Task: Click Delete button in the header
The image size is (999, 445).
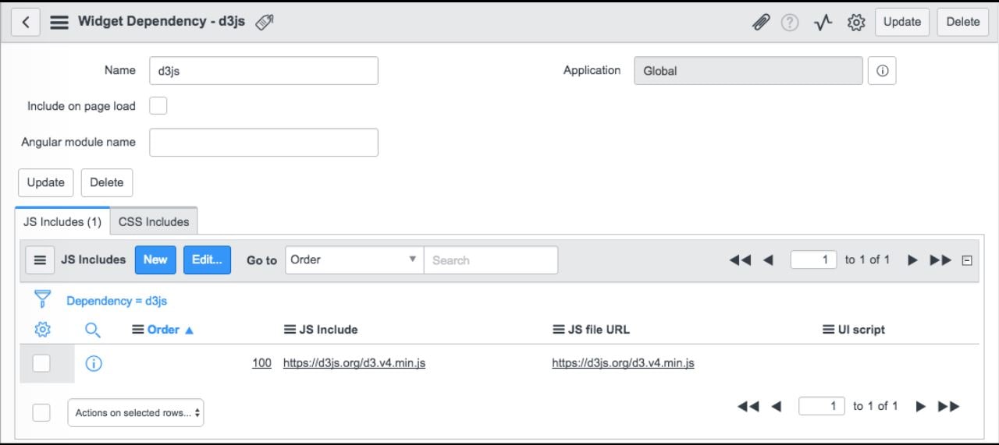Action: (963, 22)
